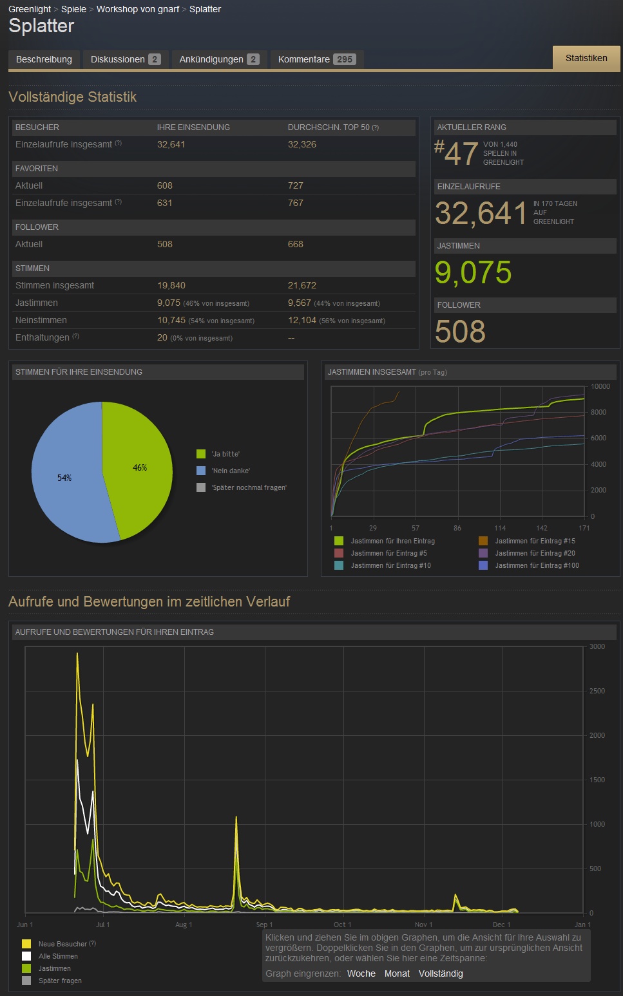This screenshot has height=996, width=623.
Task: Toggle 'Alle Stimmen' series in bottom legend
Action: 57,956
